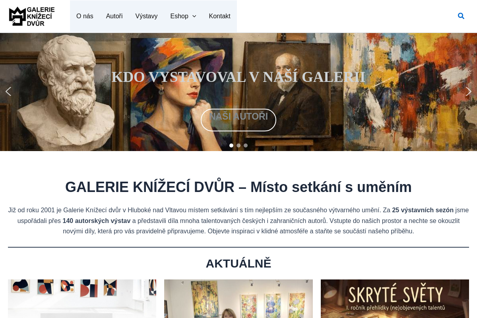Click the KDO VYSTAVOVAL V NAŠÍ GALERII heading
This screenshot has width=477, height=318.
point(238,77)
